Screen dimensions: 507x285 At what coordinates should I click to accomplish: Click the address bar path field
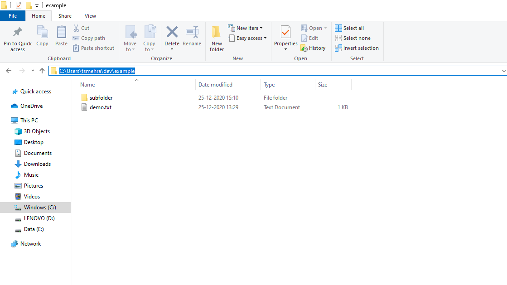272,71
